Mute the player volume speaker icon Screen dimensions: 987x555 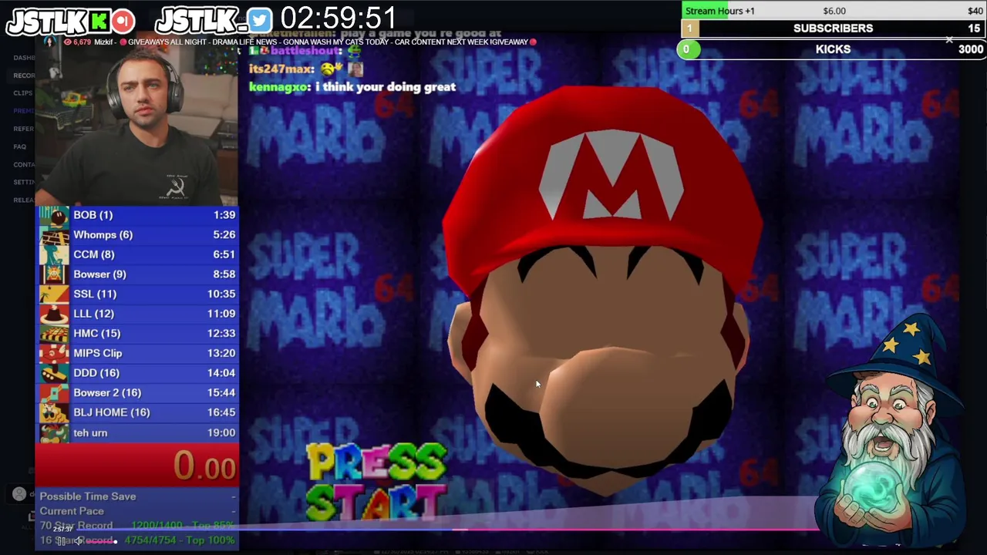coord(78,541)
